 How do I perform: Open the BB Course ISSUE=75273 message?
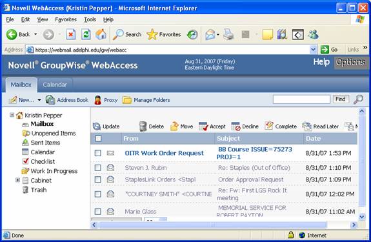[254, 153]
